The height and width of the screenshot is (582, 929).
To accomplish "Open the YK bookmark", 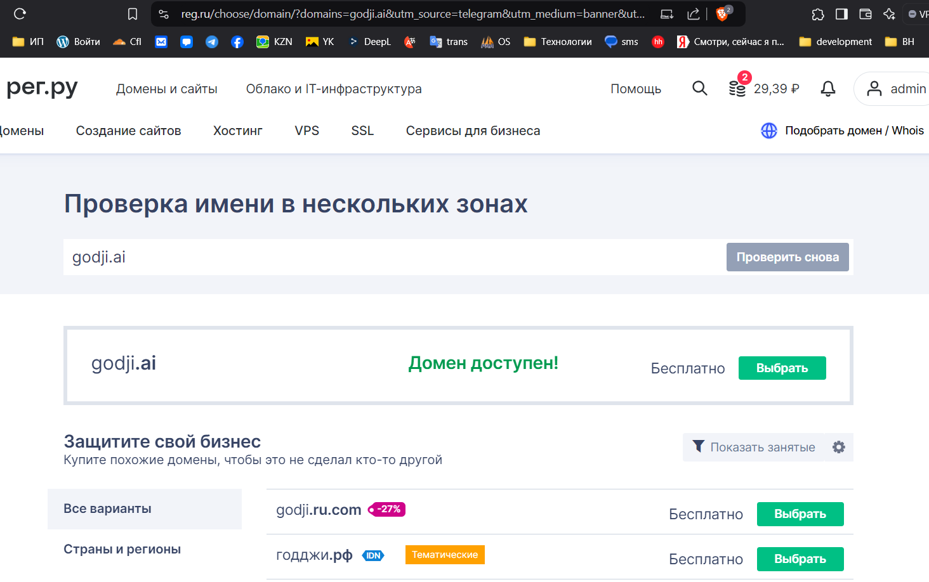I will pyautogui.click(x=320, y=42).
